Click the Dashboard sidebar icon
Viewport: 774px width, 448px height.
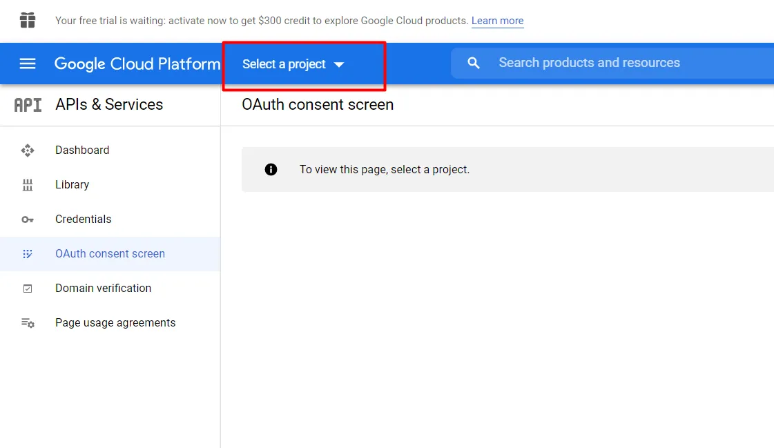coord(28,150)
